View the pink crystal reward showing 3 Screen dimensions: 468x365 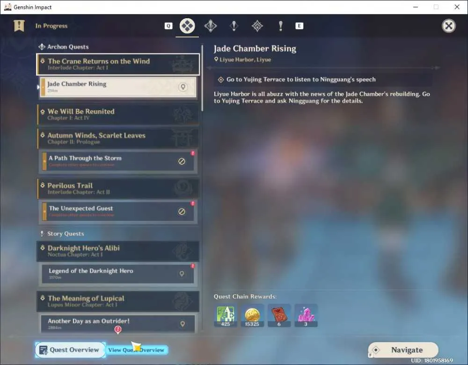click(306, 315)
